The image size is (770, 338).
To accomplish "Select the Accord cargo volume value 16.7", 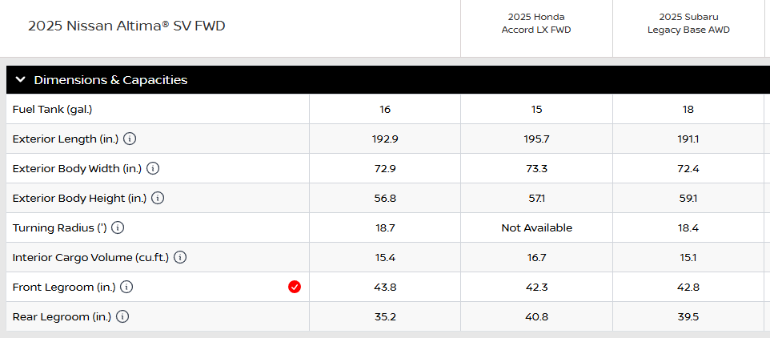I will click(x=536, y=257).
